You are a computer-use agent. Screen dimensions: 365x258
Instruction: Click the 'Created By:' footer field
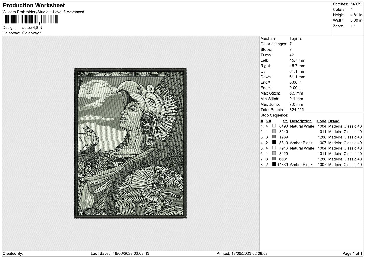coord(13,254)
